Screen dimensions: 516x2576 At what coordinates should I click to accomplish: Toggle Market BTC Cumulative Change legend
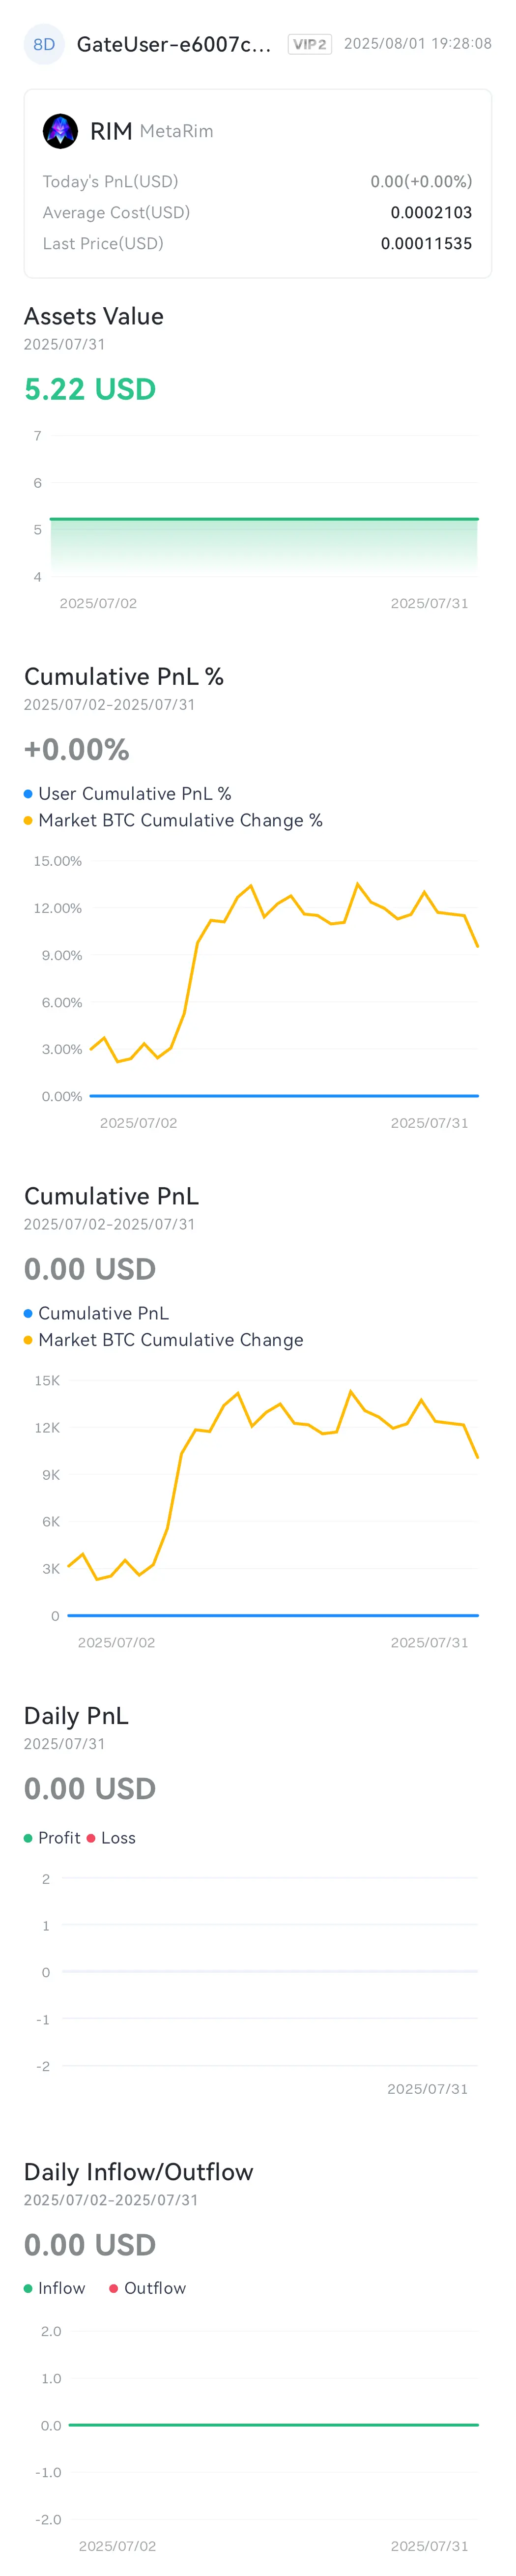coord(163,1340)
